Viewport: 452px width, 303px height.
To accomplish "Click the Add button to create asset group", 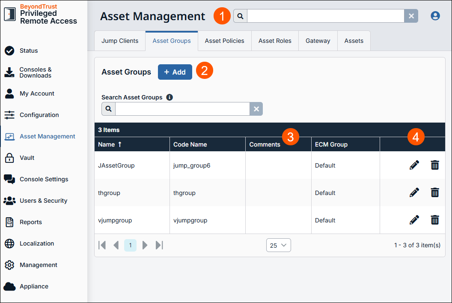I will pos(175,72).
